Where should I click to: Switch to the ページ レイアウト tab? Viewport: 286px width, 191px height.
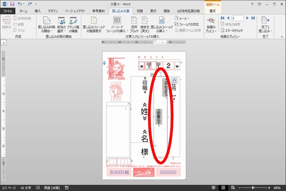point(75,11)
